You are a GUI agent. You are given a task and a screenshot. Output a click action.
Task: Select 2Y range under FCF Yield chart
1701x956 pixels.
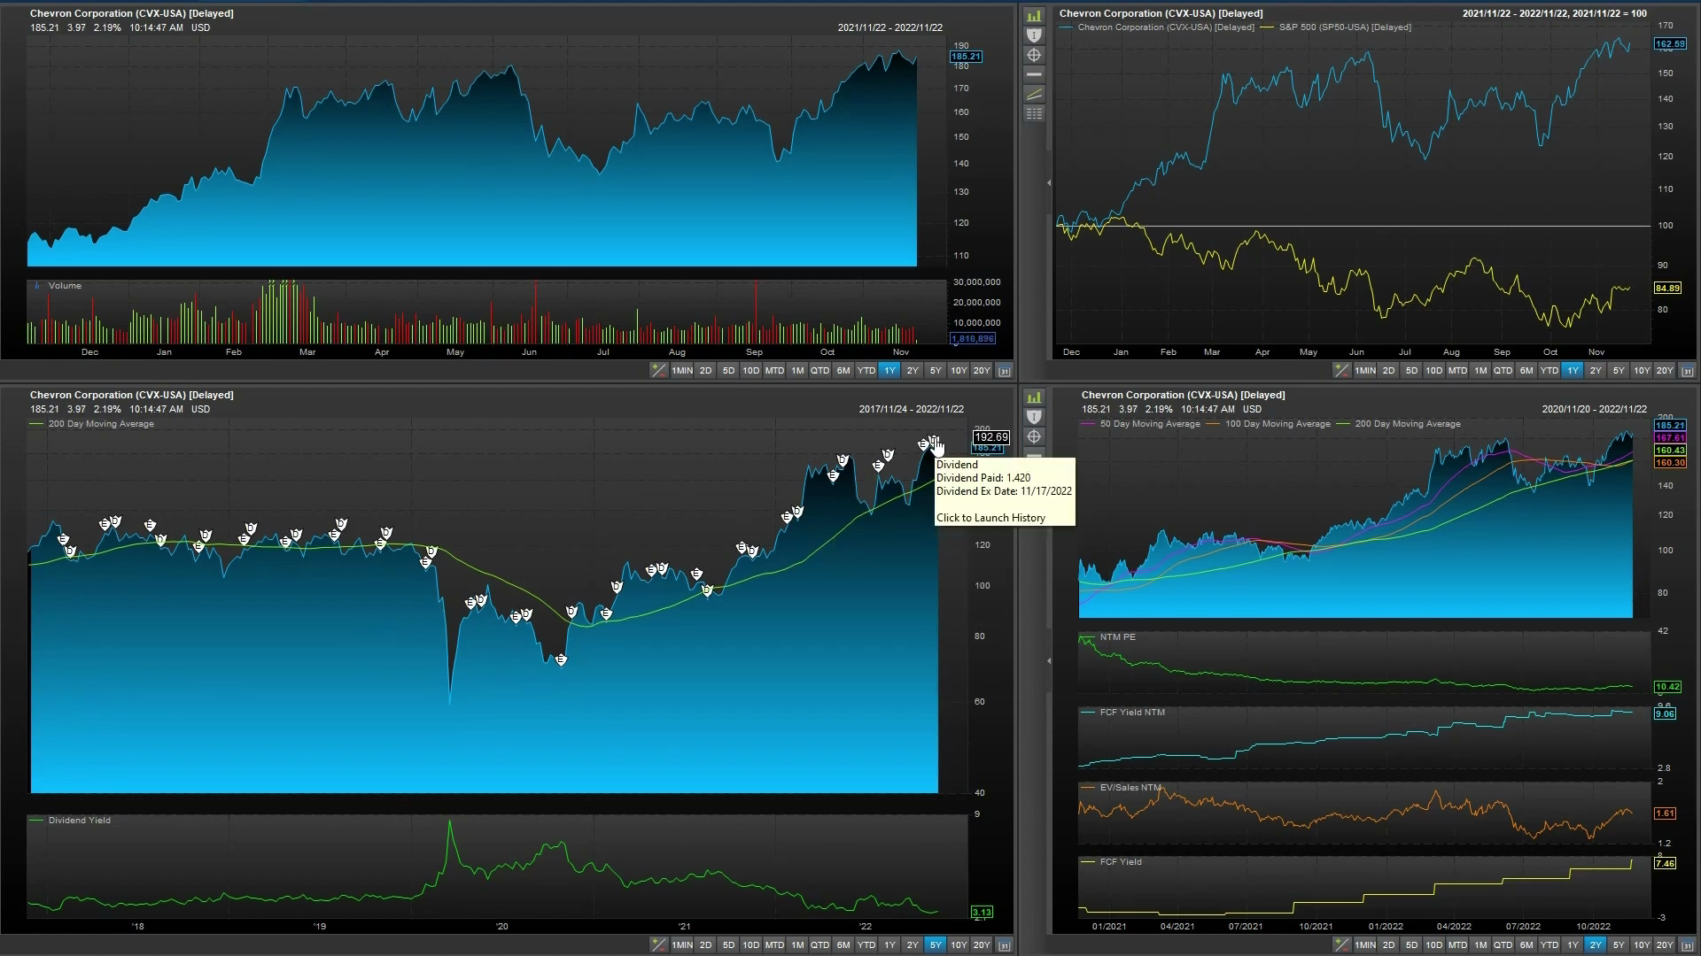coord(1596,945)
